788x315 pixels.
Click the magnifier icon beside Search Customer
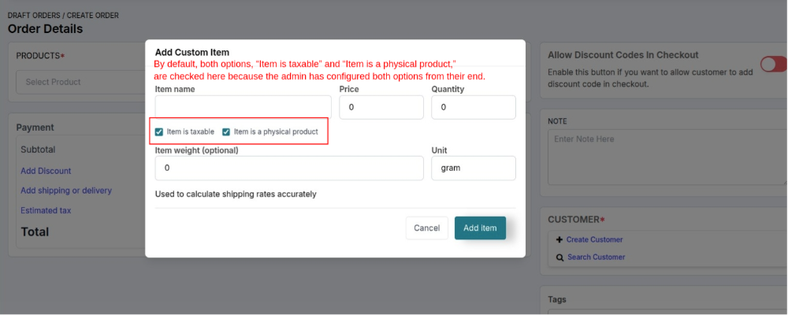559,258
